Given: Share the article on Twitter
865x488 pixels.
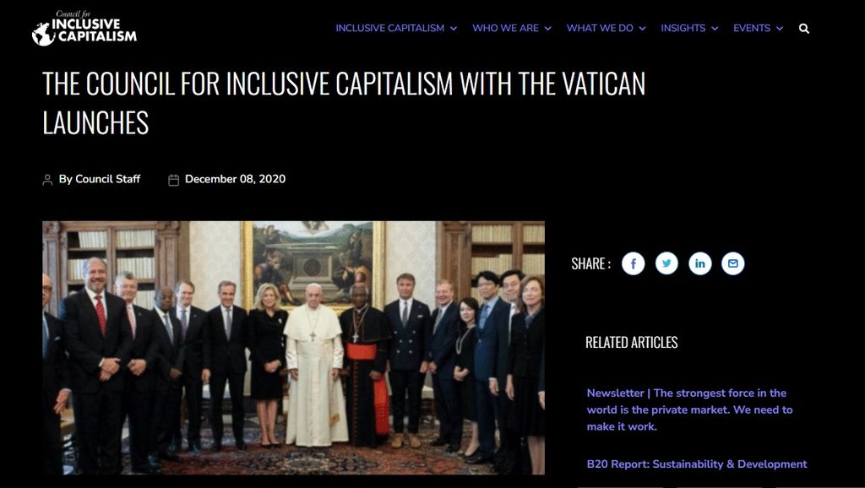Looking at the screenshot, I should pyautogui.click(x=666, y=263).
